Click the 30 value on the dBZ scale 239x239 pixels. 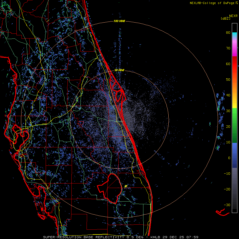(228, 111)
